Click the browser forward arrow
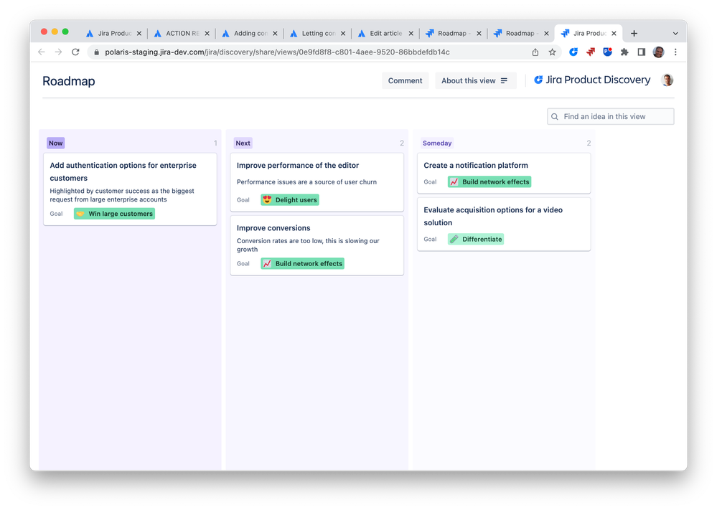This screenshot has height=510, width=717. 59,52
